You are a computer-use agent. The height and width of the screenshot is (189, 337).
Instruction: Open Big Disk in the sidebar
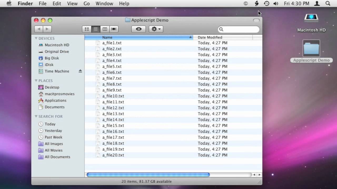52,58
